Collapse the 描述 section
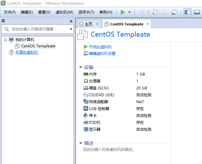Viewport: 202px width, 164px height. [x=81, y=143]
